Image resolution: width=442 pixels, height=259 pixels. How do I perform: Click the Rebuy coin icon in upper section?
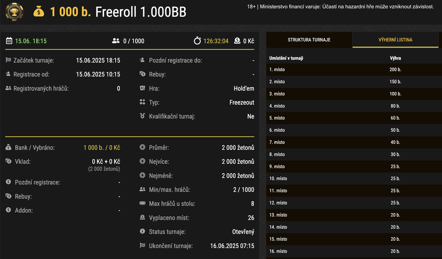142,74
